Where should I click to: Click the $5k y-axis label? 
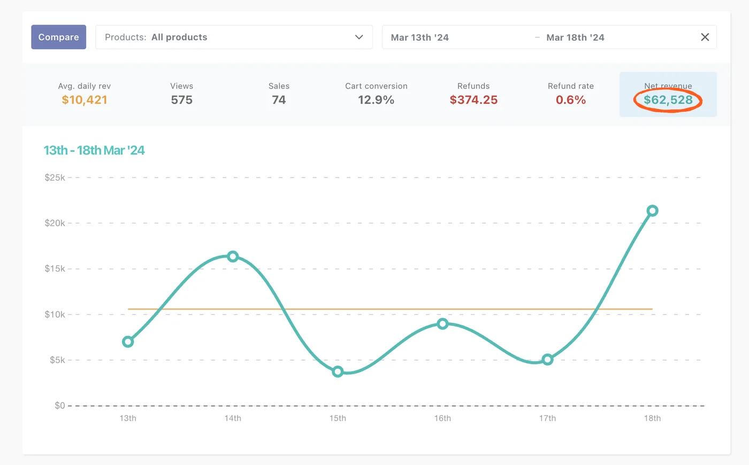click(57, 360)
